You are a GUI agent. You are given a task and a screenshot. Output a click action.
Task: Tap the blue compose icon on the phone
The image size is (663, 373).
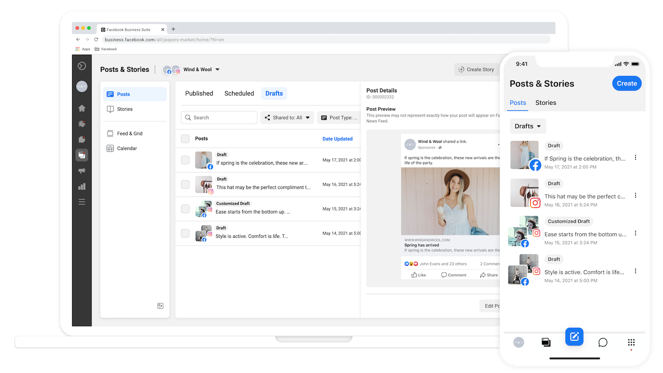click(574, 336)
